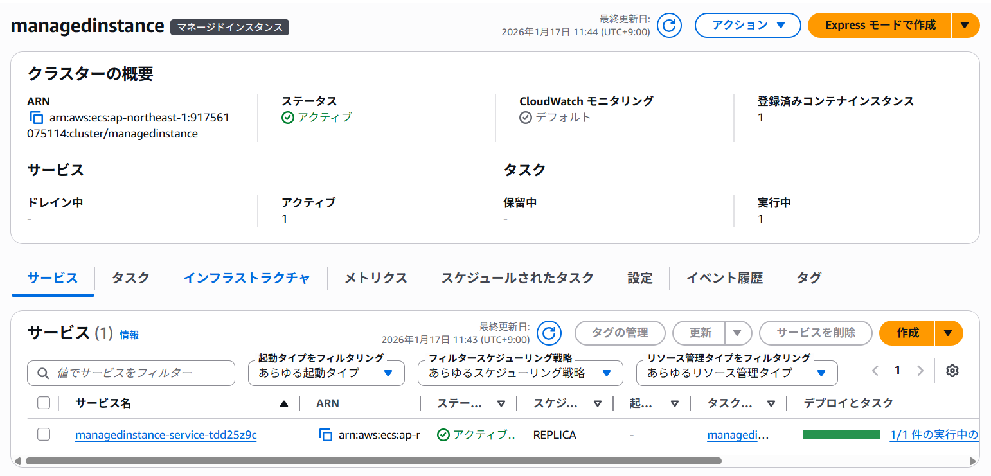This screenshot has width=991, height=476.
Task: Copy the service ARN in table row
Action: 326,435
